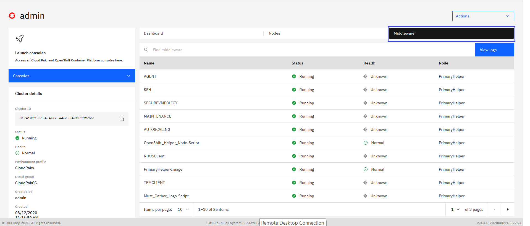The height and width of the screenshot is (226, 530).
Task: Select the RHUSClient middleware name
Action: 154,156
